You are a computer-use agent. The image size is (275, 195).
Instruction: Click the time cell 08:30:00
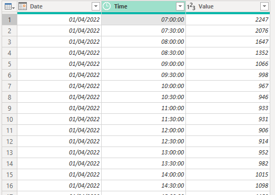click(x=143, y=53)
